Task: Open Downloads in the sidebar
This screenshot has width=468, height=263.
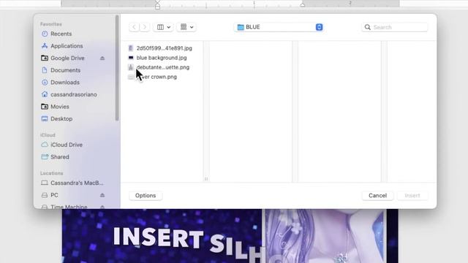Action: point(65,83)
